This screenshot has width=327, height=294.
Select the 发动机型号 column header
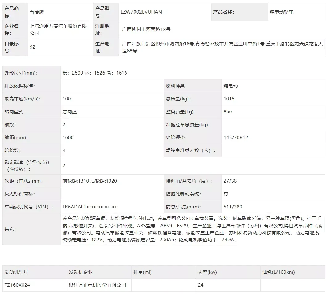pos(16,272)
